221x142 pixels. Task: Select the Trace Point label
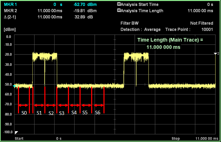178,30
